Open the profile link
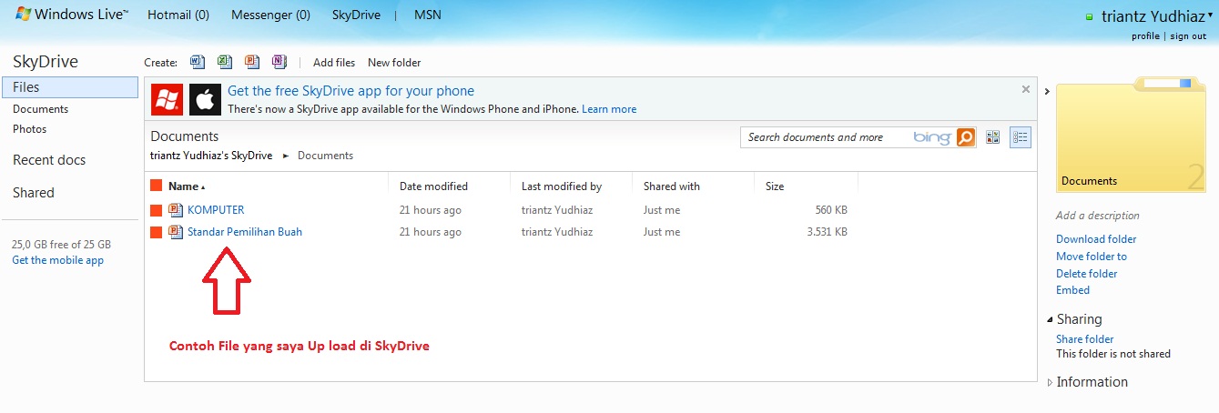The image size is (1219, 413). click(x=1145, y=36)
